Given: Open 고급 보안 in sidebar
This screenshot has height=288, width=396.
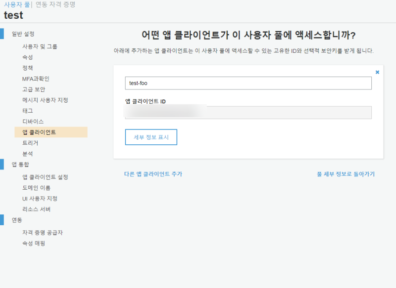Looking at the screenshot, I should point(34,89).
